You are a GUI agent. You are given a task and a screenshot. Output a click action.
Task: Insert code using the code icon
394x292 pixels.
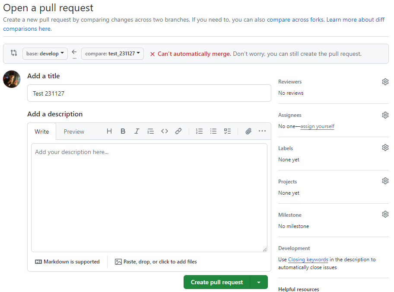[165, 131]
